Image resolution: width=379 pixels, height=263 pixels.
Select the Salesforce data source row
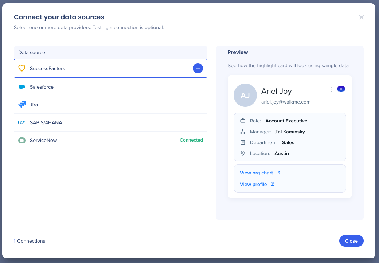(110, 87)
